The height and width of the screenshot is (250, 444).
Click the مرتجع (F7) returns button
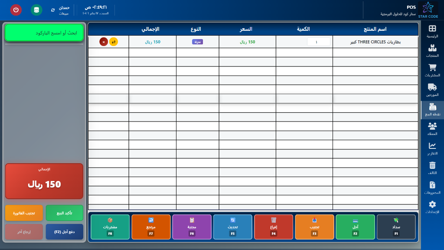(151, 227)
